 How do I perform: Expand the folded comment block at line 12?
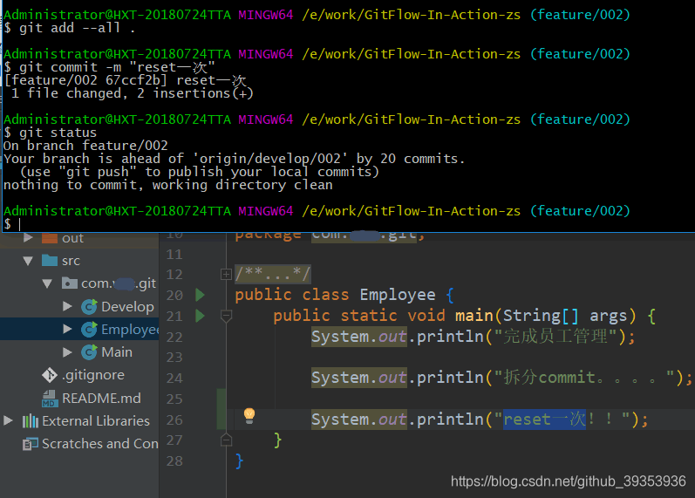pos(226,275)
